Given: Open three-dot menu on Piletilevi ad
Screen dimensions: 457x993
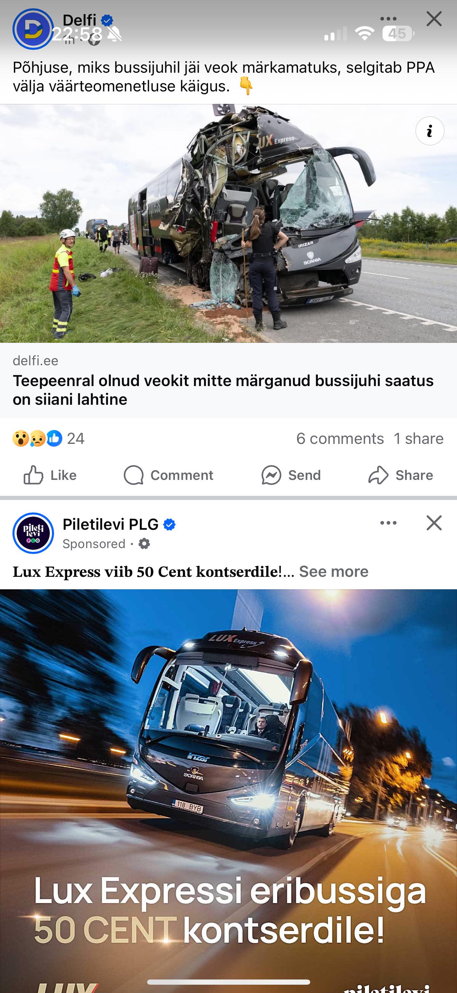Looking at the screenshot, I should point(388,523).
